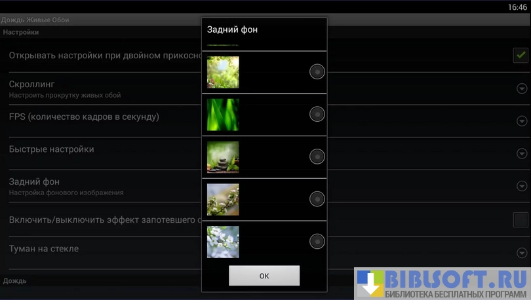Choose radio button for green grass background

[x=317, y=115]
